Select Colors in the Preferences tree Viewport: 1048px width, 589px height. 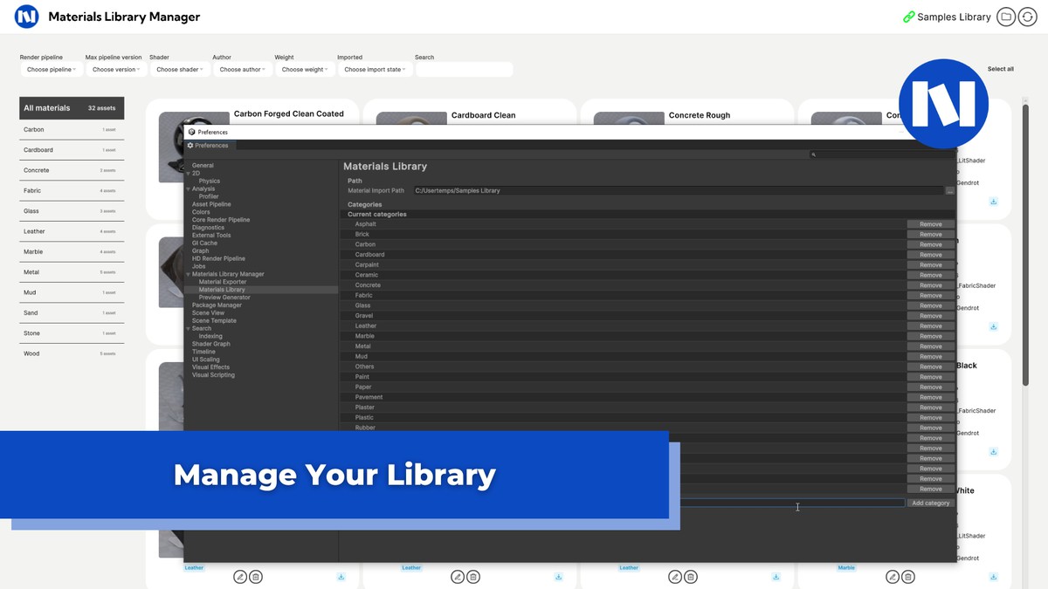201,212
